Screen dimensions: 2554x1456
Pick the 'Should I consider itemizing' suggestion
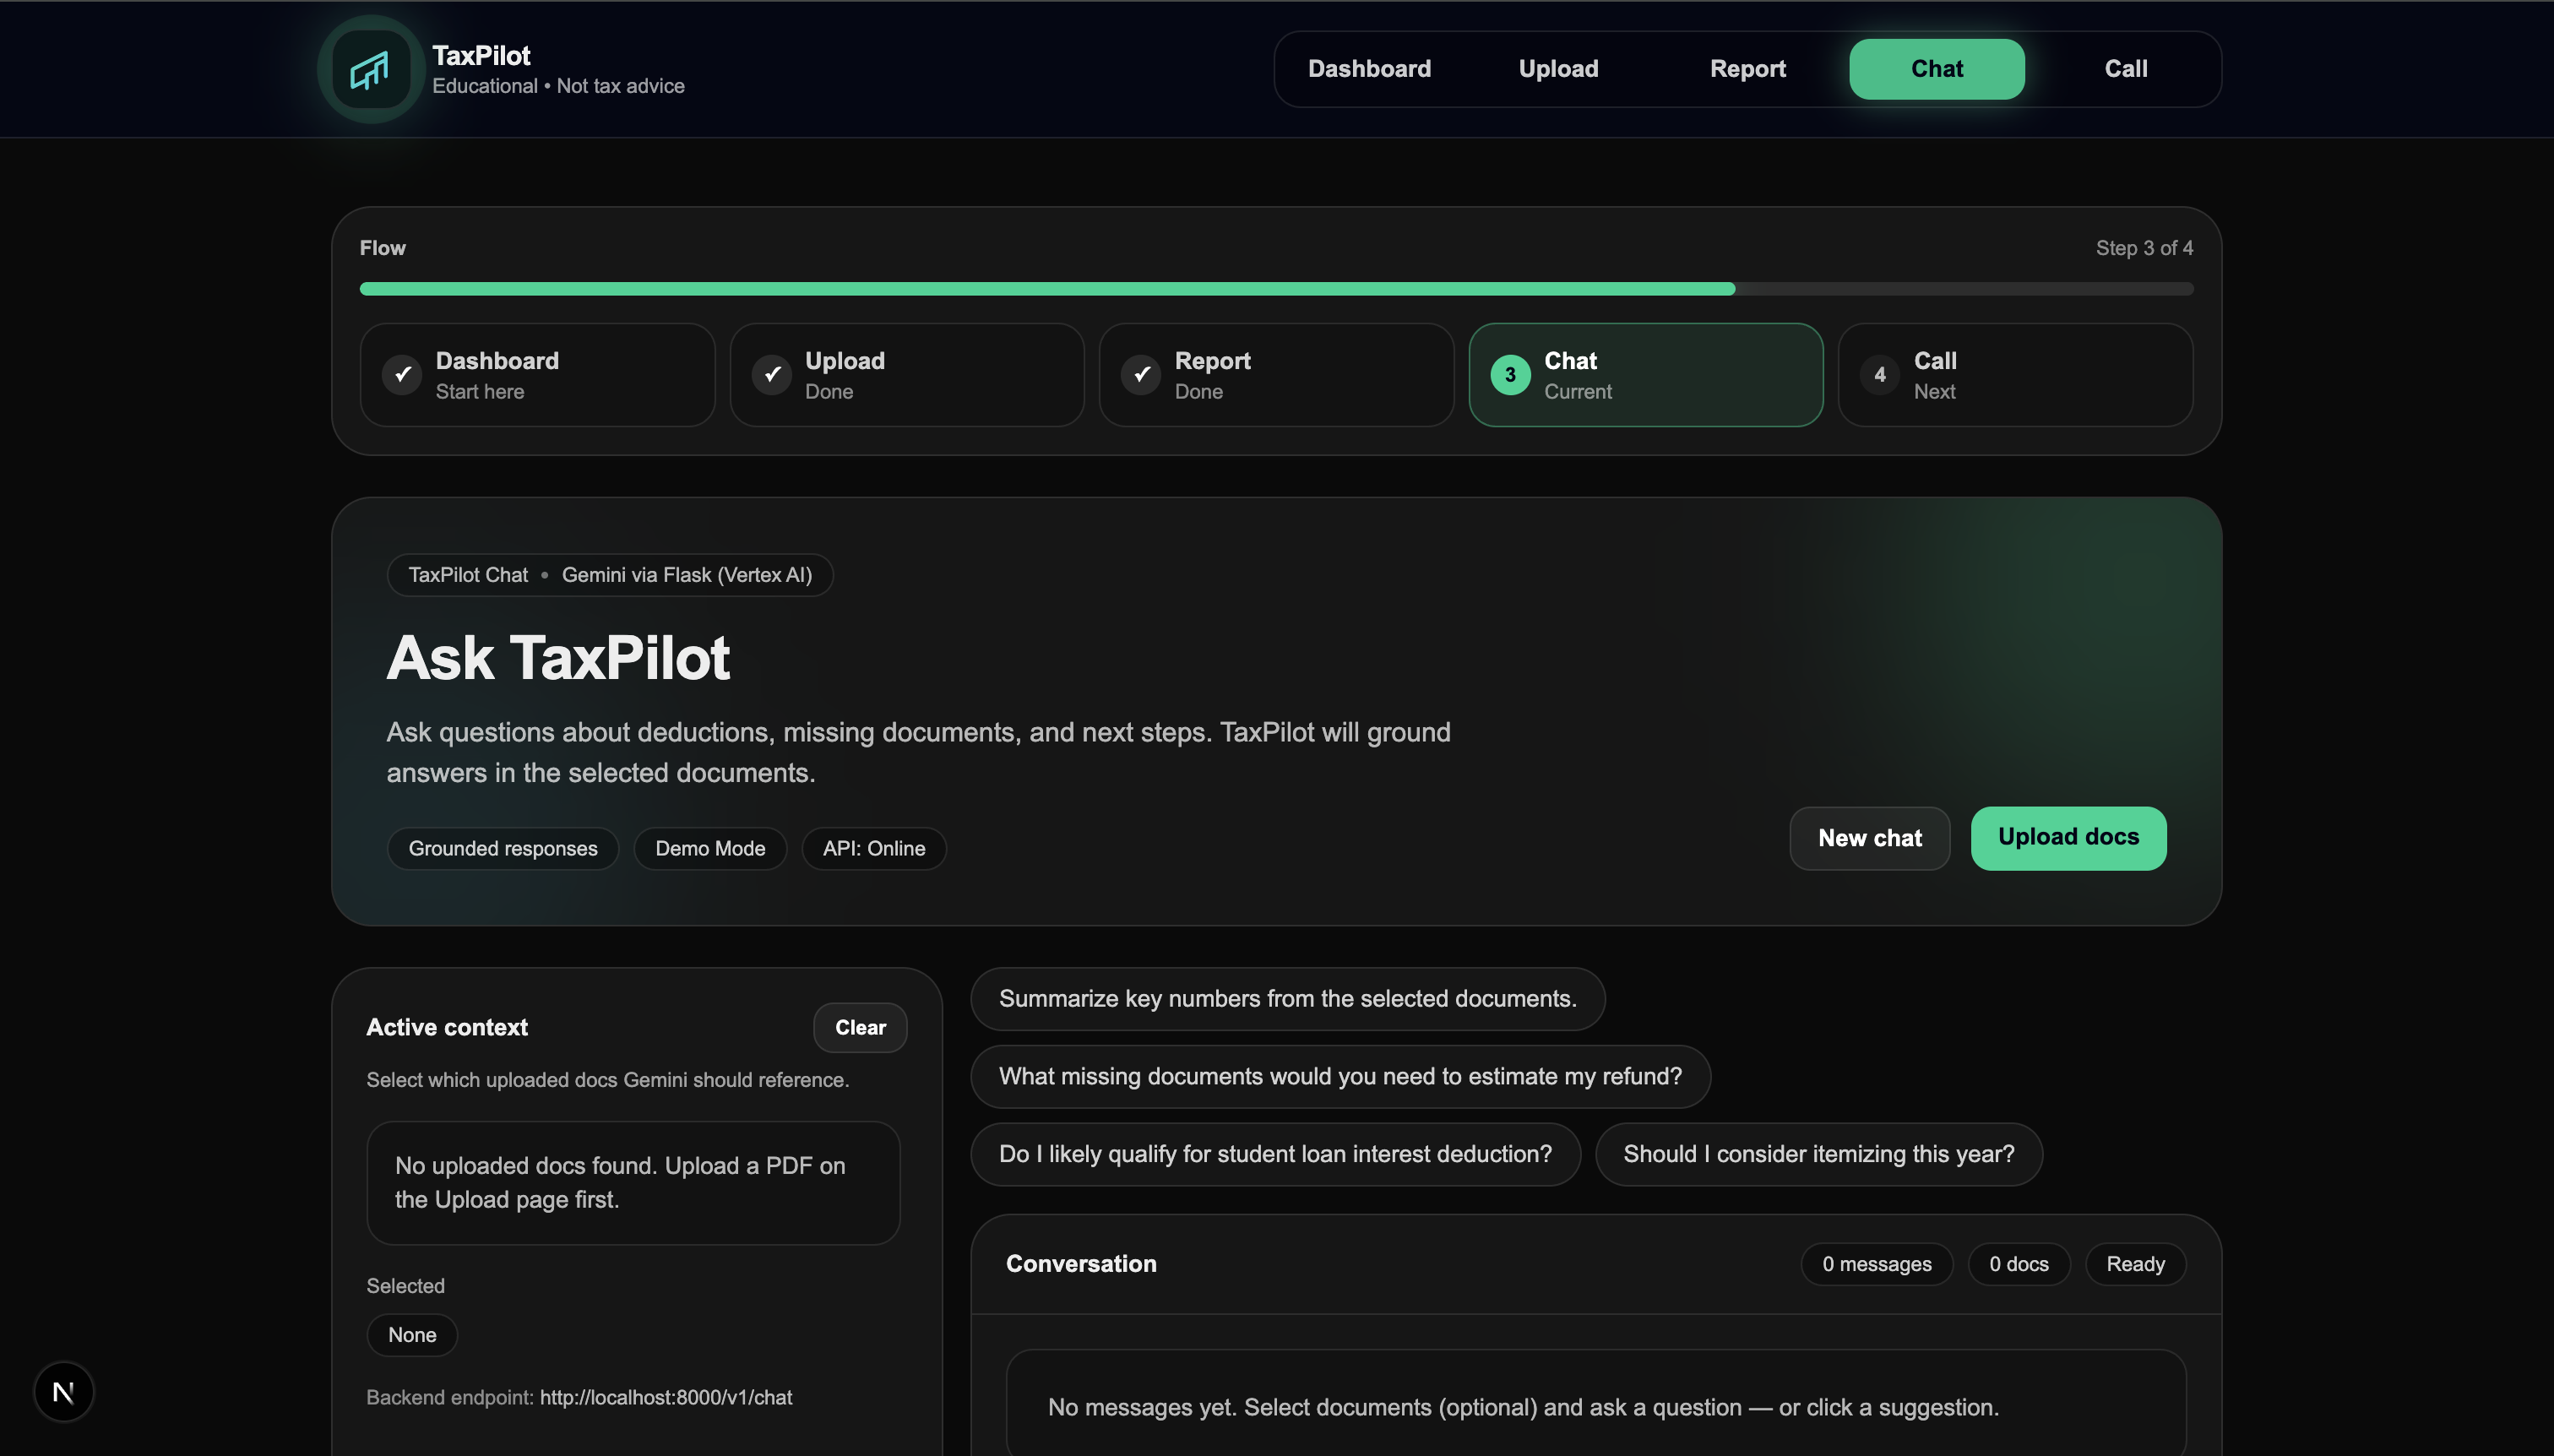click(x=1818, y=1154)
